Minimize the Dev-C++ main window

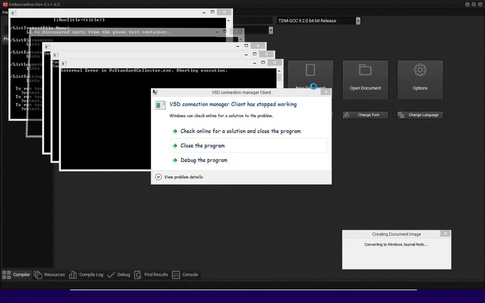pos(467,4)
